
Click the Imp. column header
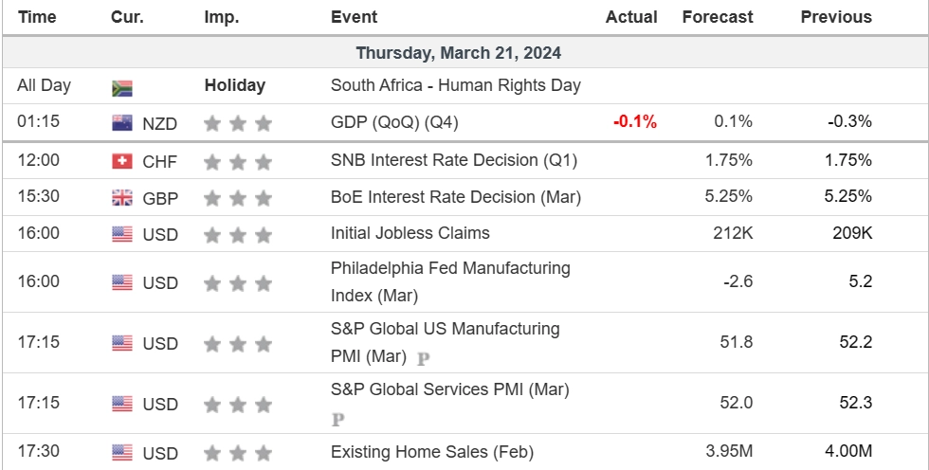[x=221, y=17]
